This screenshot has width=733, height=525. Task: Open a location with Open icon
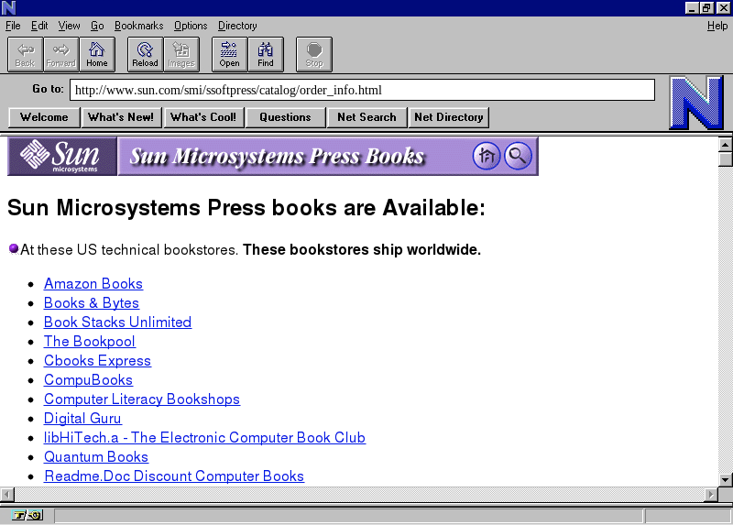coord(229,54)
